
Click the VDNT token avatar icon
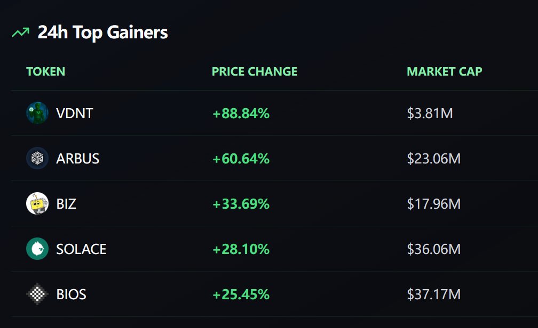pos(37,113)
